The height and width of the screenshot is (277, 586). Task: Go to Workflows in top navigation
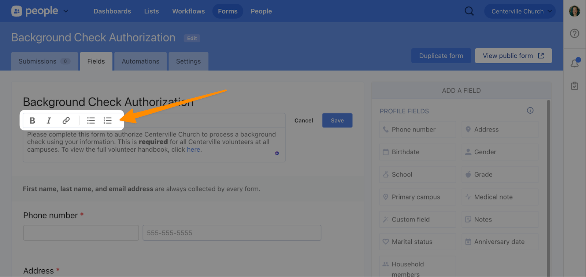pos(188,11)
